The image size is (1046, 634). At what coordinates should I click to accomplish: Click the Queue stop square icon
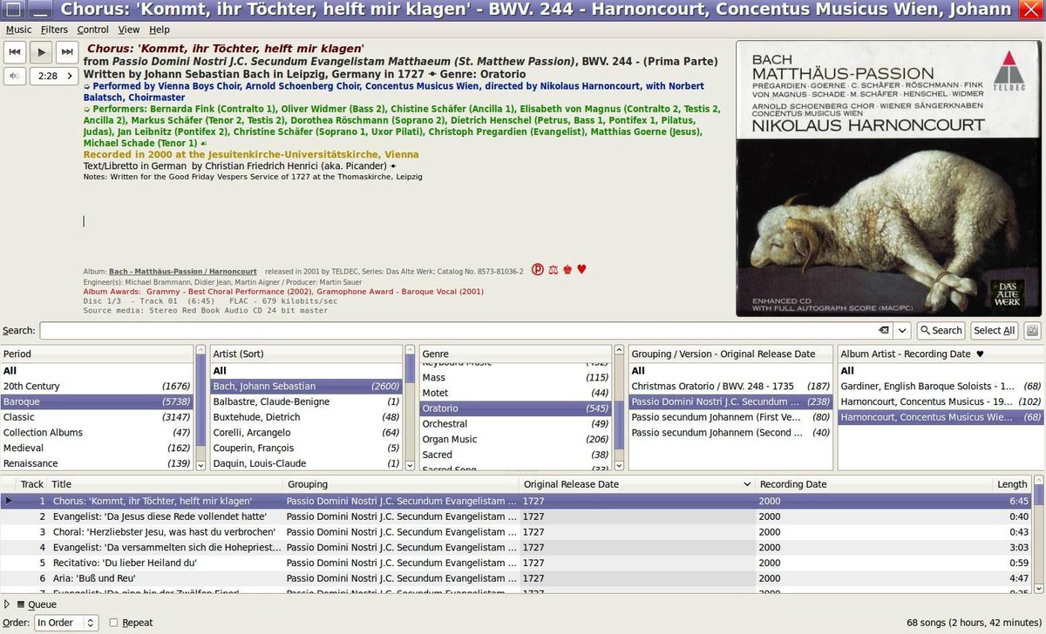pos(22,604)
